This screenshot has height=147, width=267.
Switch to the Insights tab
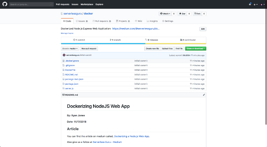152,21
